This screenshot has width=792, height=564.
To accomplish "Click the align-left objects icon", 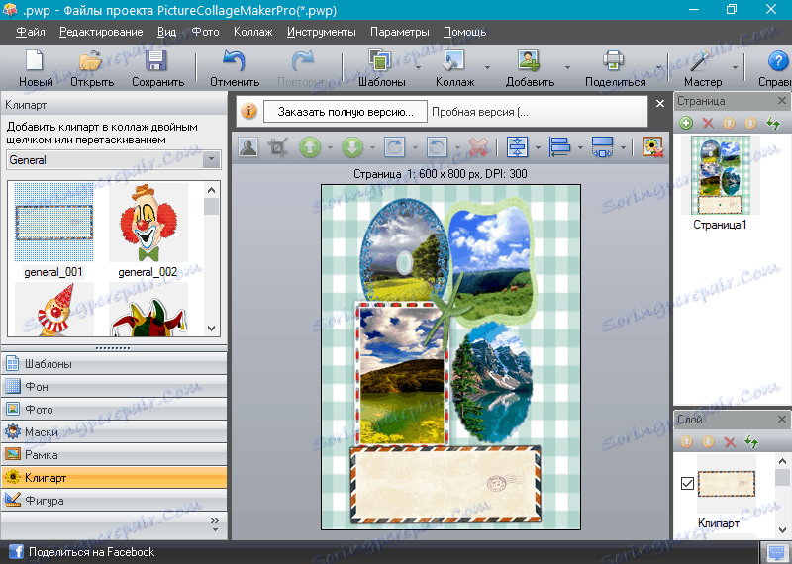I will 559,147.
